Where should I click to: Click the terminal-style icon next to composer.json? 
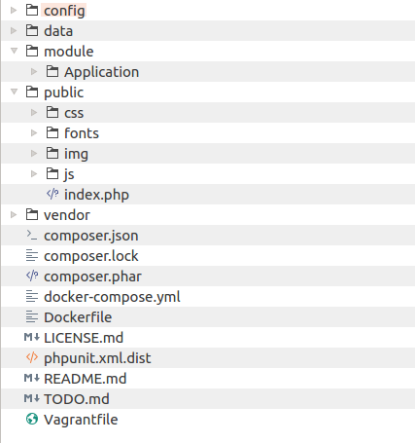click(x=32, y=235)
